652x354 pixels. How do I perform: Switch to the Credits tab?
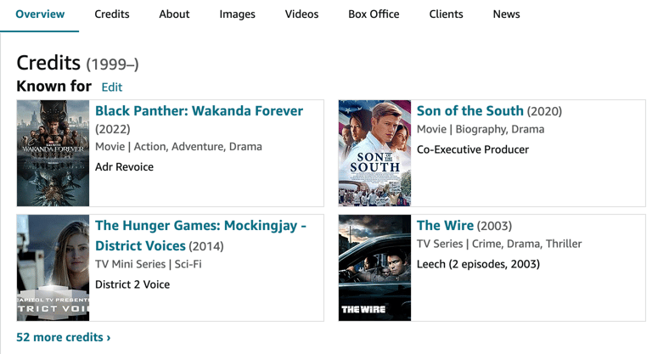[x=112, y=14]
